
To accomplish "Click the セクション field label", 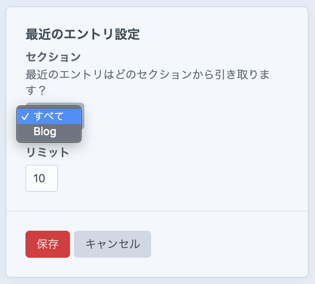I will coord(53,57).
